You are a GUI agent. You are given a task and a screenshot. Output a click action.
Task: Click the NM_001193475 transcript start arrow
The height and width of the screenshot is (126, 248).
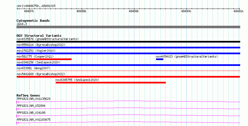coord(18,123)
